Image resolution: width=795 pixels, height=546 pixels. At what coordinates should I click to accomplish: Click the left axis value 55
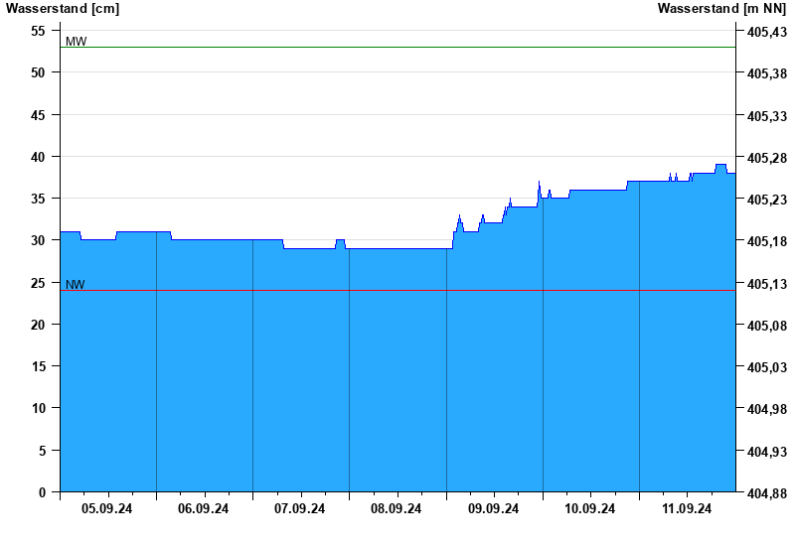pos(38,31)
